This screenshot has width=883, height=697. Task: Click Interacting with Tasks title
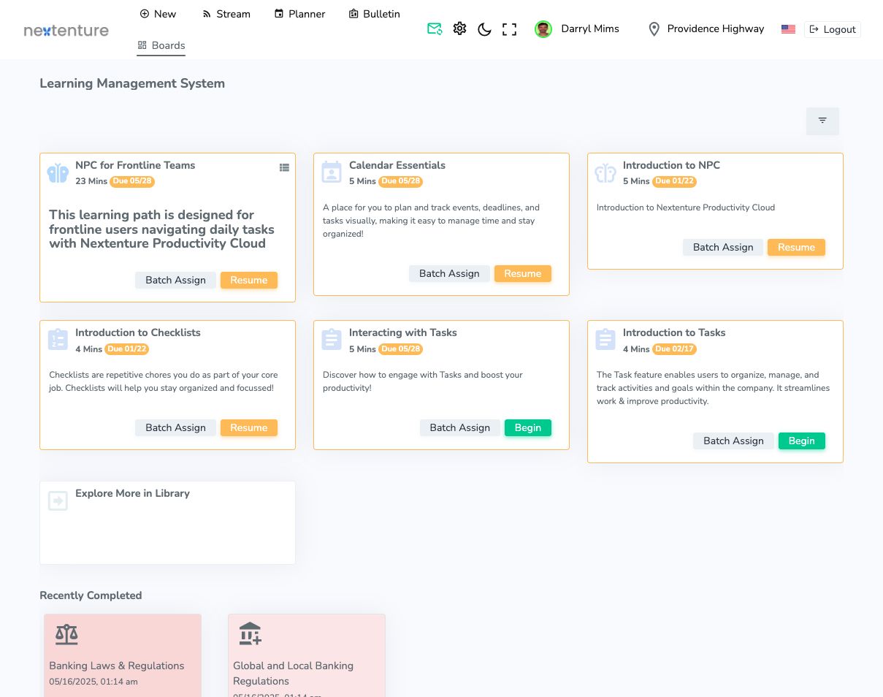pos(403,332)
